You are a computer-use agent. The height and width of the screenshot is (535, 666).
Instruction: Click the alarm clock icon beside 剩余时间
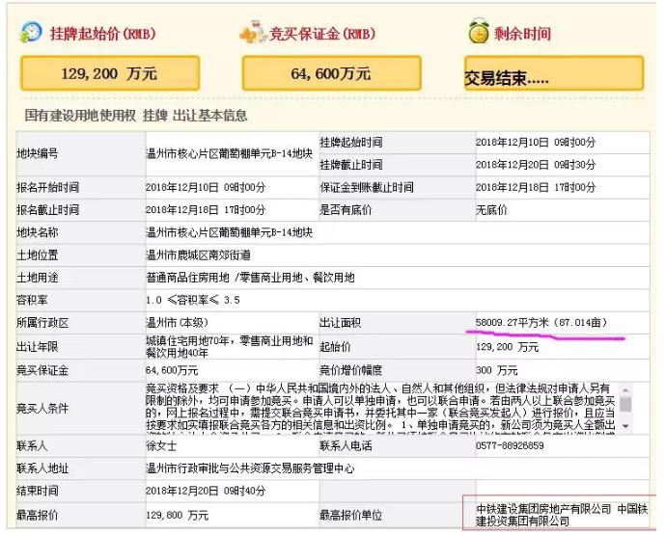point(479,31)
